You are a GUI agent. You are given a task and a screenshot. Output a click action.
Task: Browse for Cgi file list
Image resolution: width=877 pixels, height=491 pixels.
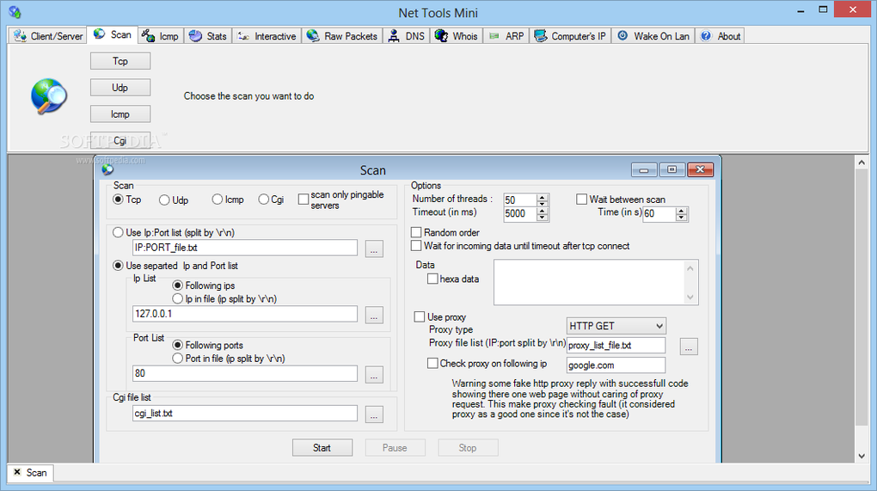(374, 414)
